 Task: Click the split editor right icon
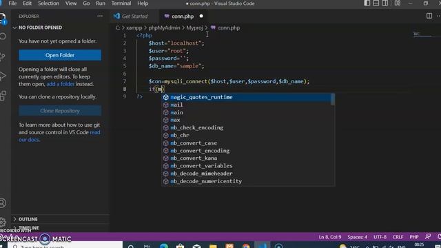[x=429, y=16]
